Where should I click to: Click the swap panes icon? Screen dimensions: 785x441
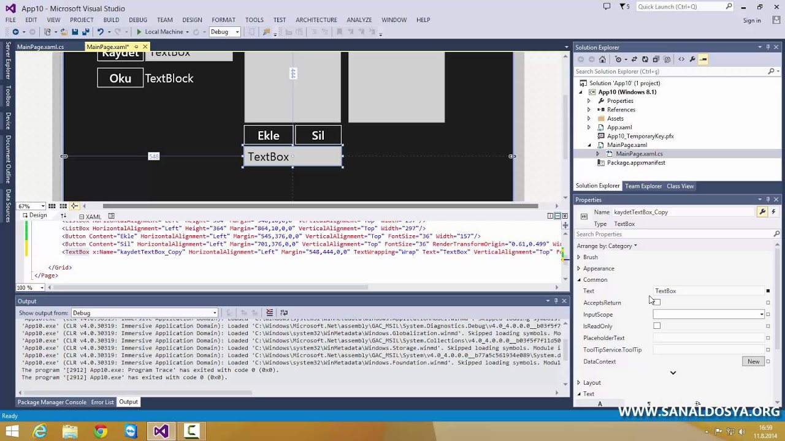click(63, 216)
